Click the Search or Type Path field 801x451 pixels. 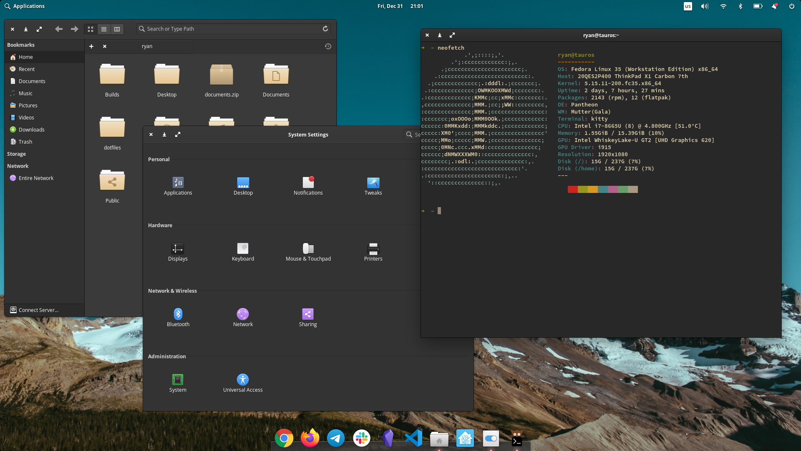(229, 29)
